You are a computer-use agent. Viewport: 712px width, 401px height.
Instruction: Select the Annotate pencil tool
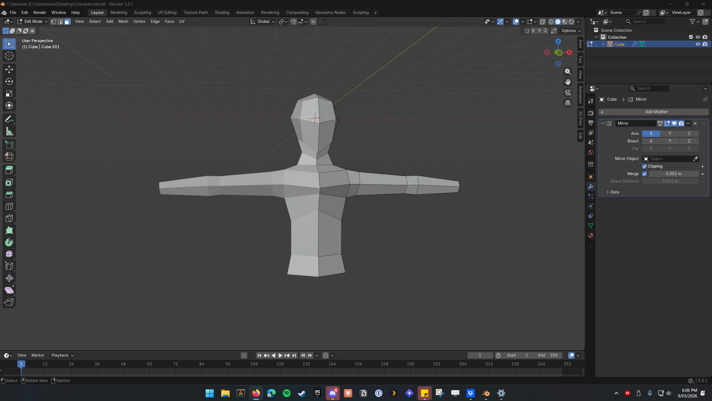point(9,119)
